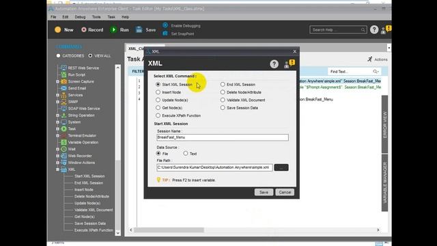
Task: Select the Run Script command icon
Action: (x=64, y=74)
